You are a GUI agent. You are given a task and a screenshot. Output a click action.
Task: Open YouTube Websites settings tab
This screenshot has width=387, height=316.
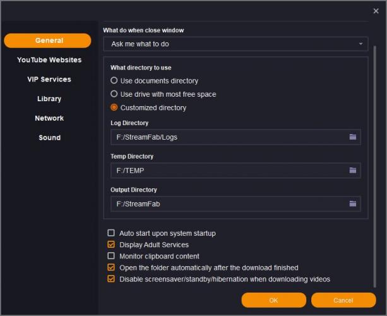tap(49, 60)
